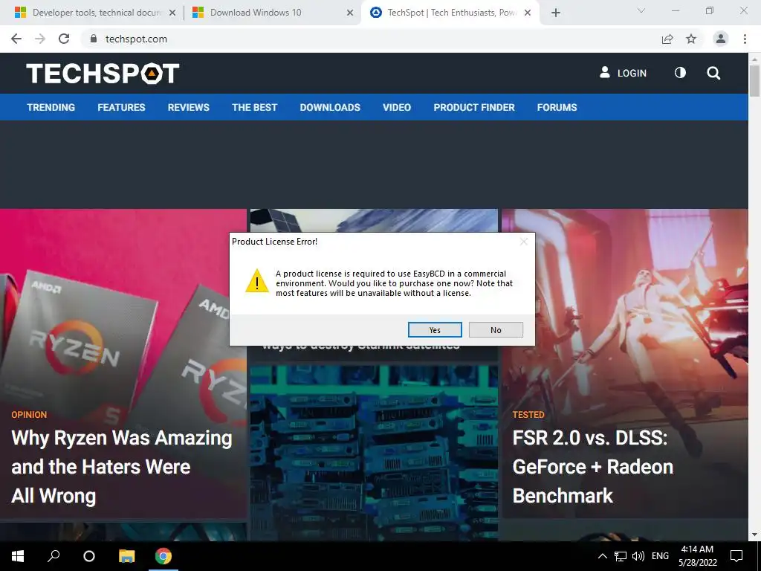Open THE BEST menu
761x571 pixels.
pos(255,107)
